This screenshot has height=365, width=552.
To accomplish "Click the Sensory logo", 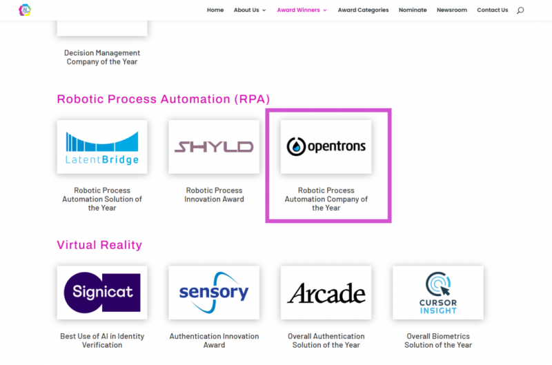I will click(x=214, y=293).
